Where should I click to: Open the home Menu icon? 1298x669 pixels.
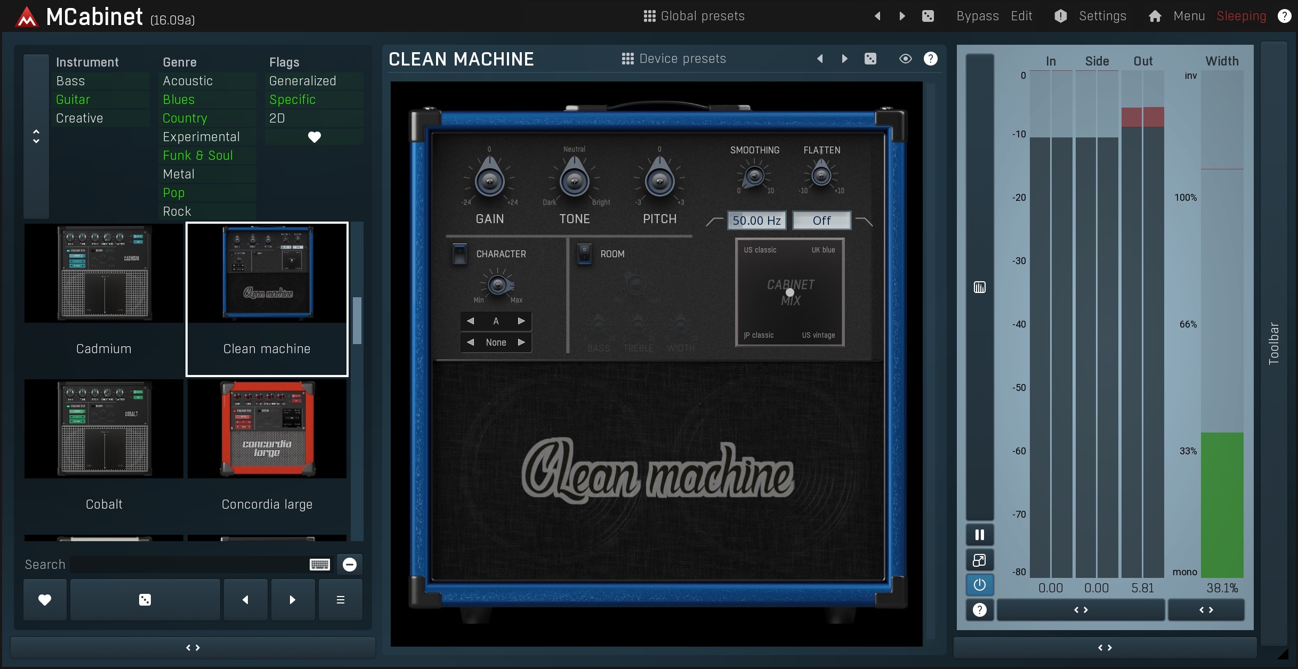(x=1155, y=16)
